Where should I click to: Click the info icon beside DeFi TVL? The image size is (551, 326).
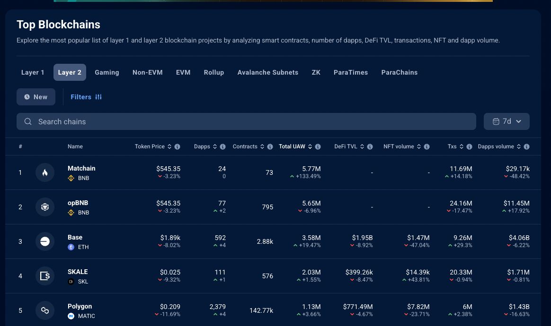pos(370,147)
